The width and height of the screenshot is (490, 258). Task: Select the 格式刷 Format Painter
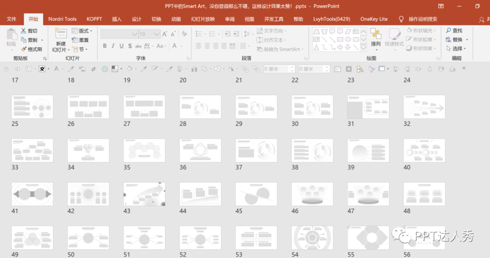[x=31, y=49]
